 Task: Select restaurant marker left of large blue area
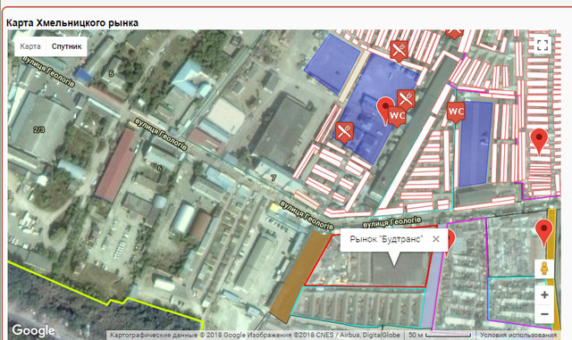pos(344,132)
